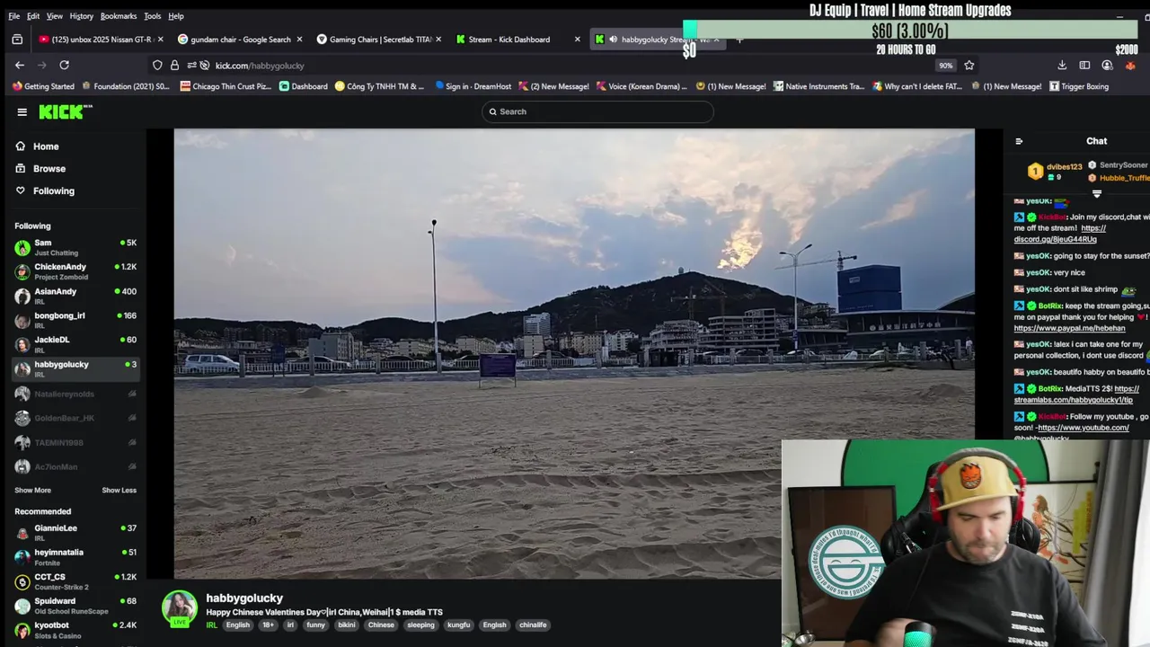Open CCT_CS recommended channel avatar
1150x647 pixels.
[x=22, y=581]
